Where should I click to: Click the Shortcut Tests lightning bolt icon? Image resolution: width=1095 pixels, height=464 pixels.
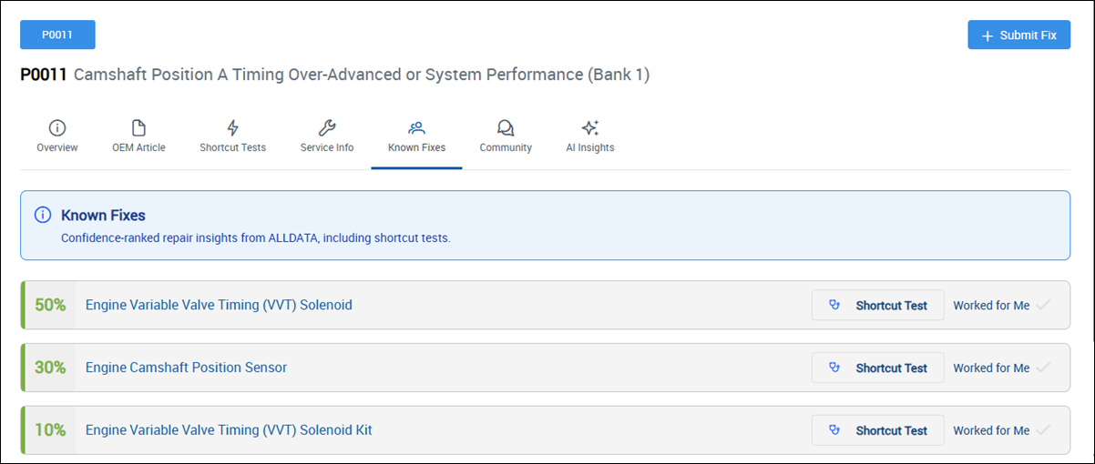(232, 127)
